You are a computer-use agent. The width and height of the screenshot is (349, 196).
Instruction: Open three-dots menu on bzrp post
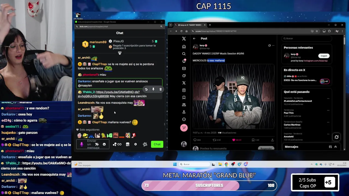[273, 45]
